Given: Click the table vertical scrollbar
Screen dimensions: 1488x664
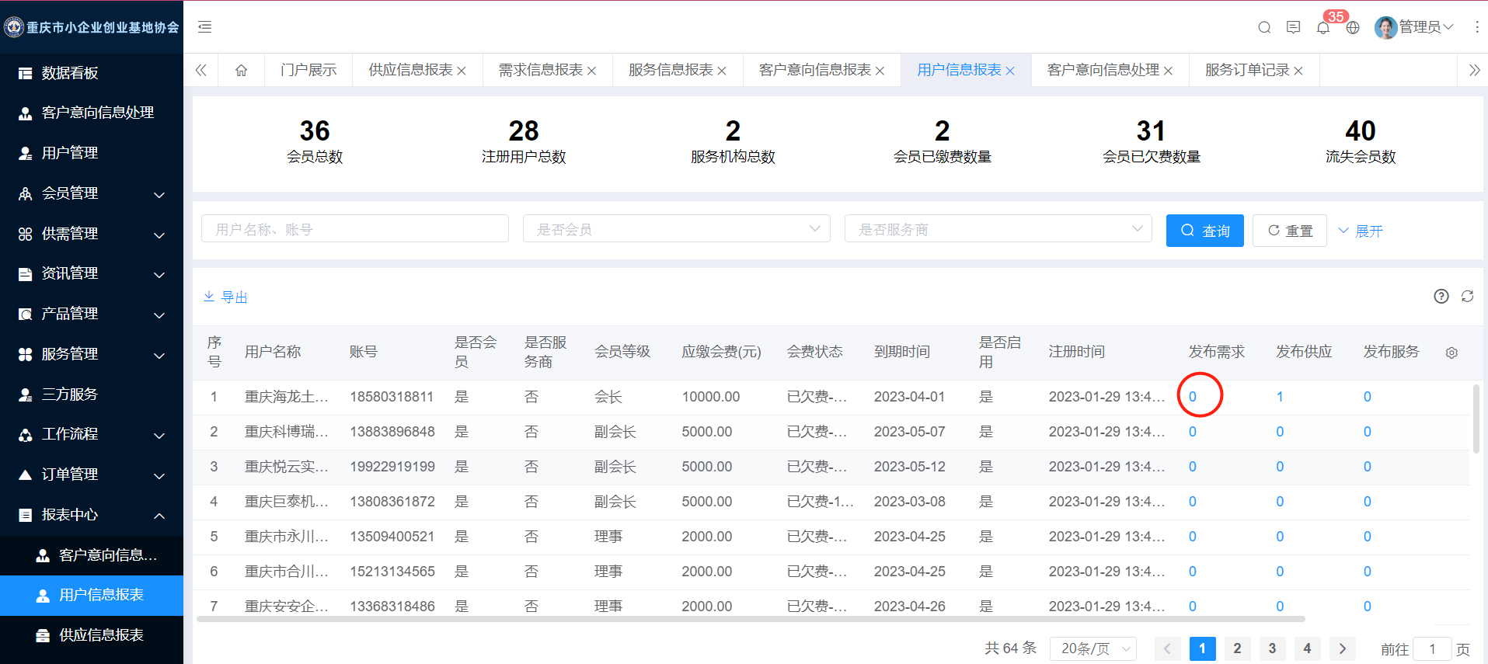Looking at the screenshot, I should click(1476, 419).
